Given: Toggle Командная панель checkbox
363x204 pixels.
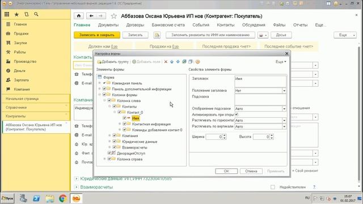Looking at the screenshot, I should pyautogui.click(x=104, y=83).
